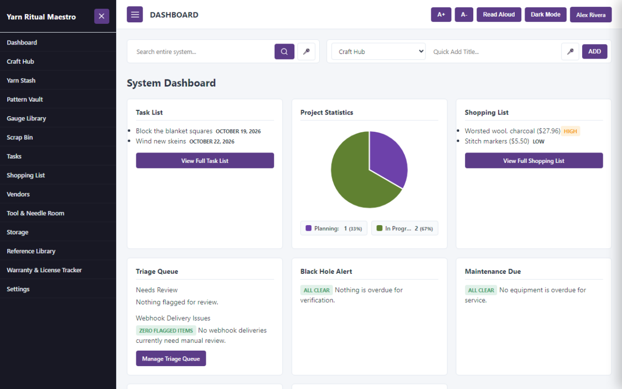
Task: Increase font size with A+ icon
Action: [x=441, y=15]
